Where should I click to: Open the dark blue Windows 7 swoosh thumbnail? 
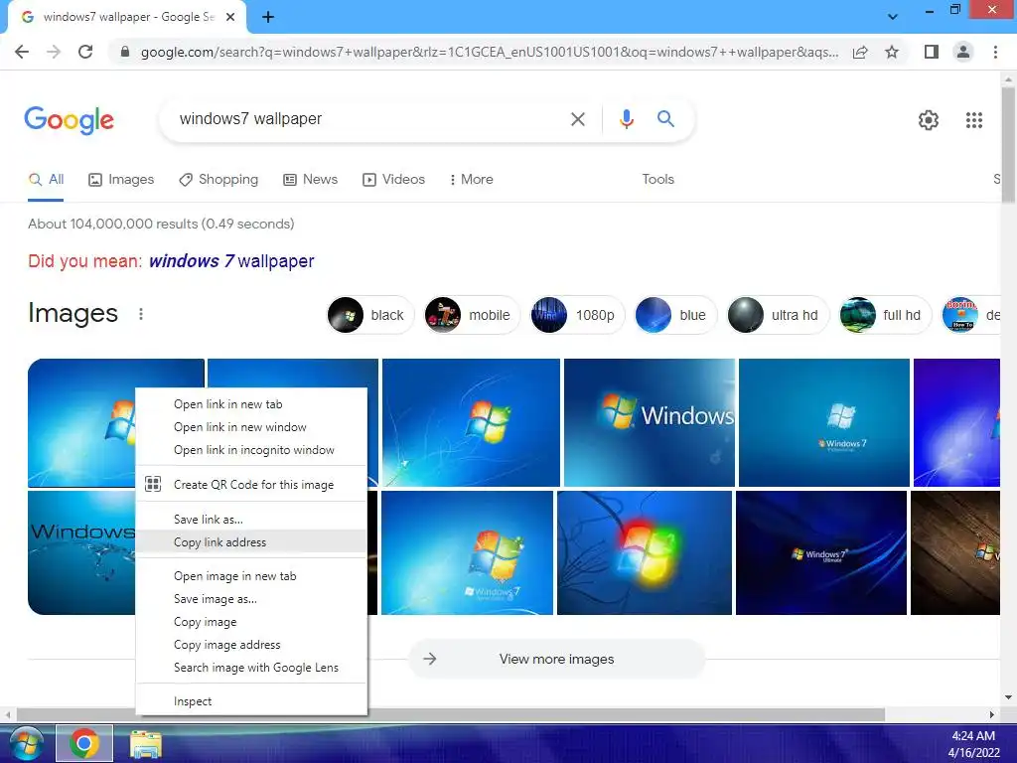(821, 552)
